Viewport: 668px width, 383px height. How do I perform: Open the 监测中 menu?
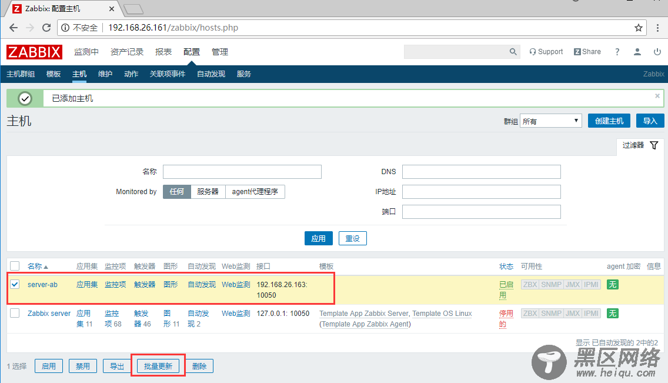(x=86, y=52)
